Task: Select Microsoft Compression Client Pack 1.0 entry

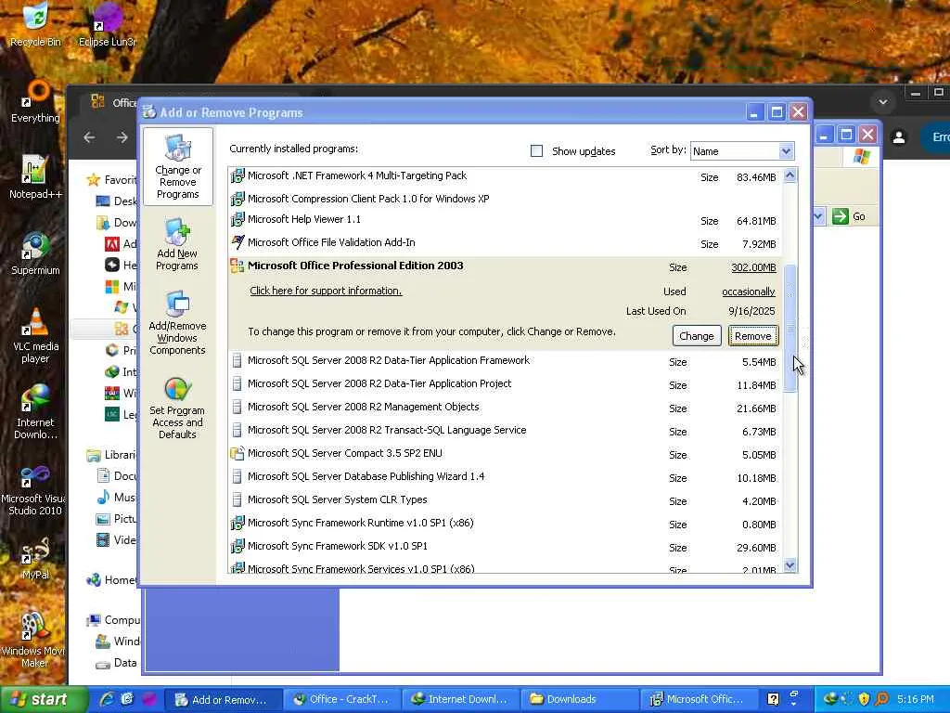Action: pyautogui.click(x=505, y=199)
